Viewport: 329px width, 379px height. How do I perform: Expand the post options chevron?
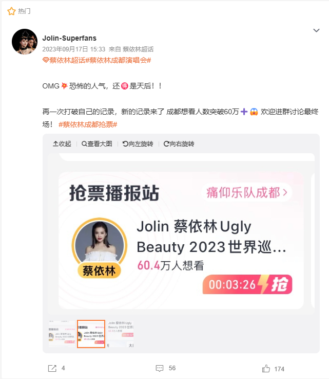(x=316, y=30)
